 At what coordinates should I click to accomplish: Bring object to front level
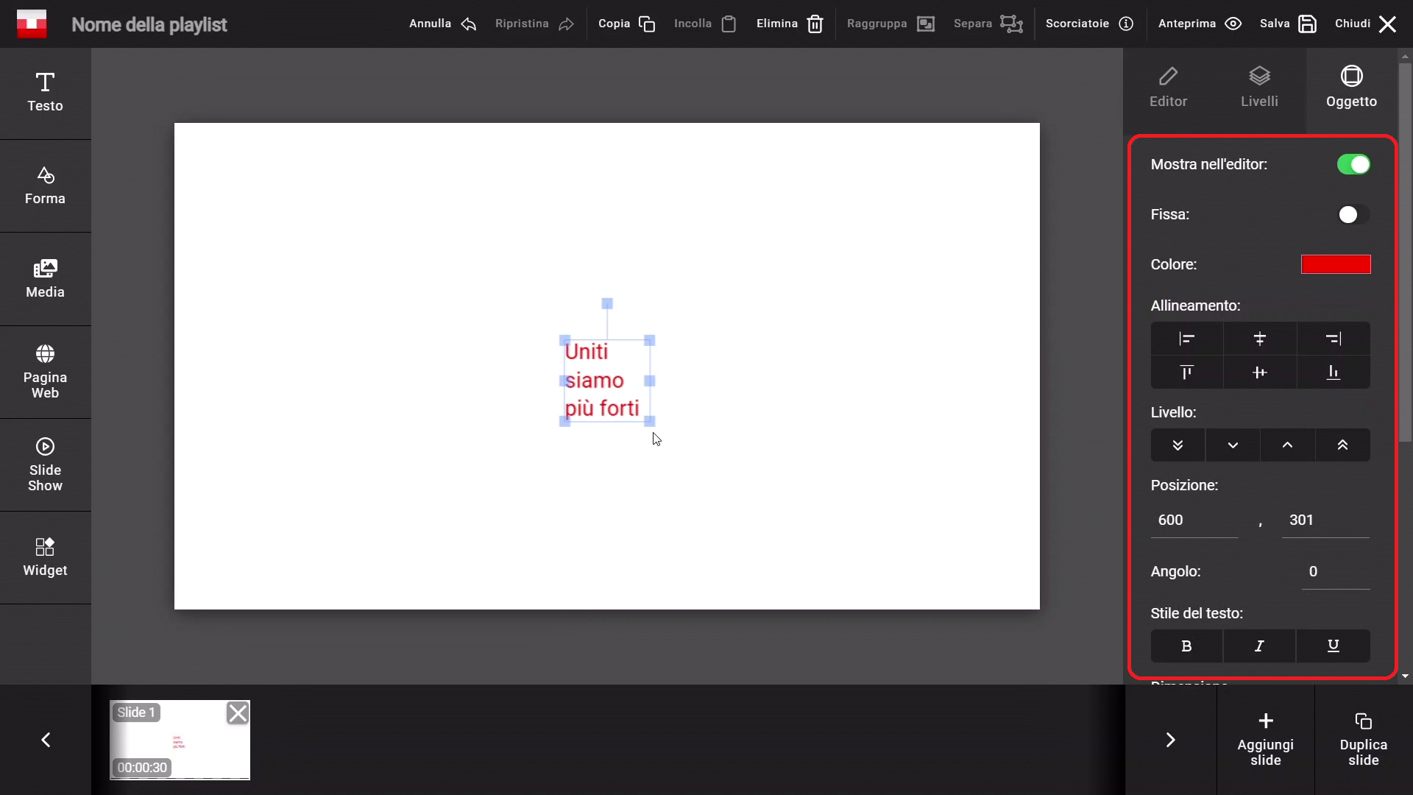1342,445
